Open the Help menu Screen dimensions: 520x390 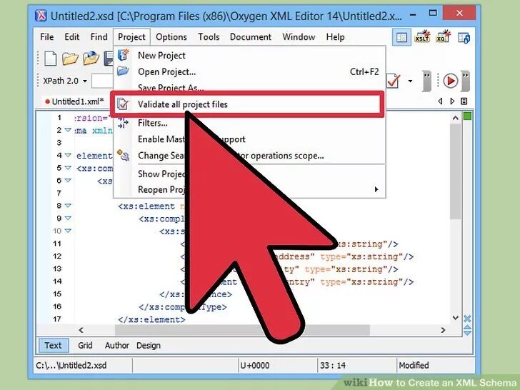click(x=335, y=37)
